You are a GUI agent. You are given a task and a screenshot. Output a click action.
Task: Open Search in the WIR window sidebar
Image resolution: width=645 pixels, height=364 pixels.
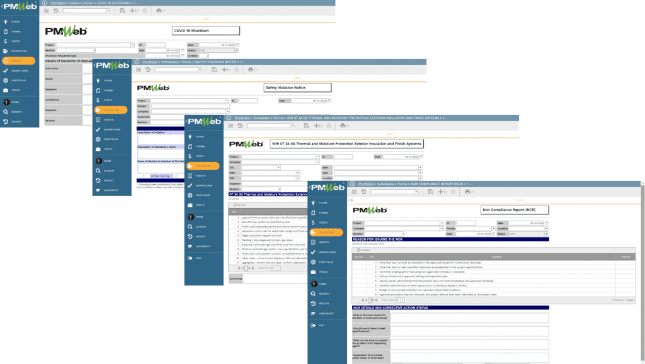pos(201,226)
